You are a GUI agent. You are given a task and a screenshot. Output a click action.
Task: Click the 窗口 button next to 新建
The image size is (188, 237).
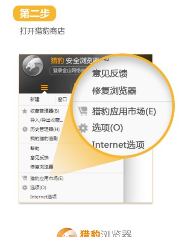(x=62, y=99)
